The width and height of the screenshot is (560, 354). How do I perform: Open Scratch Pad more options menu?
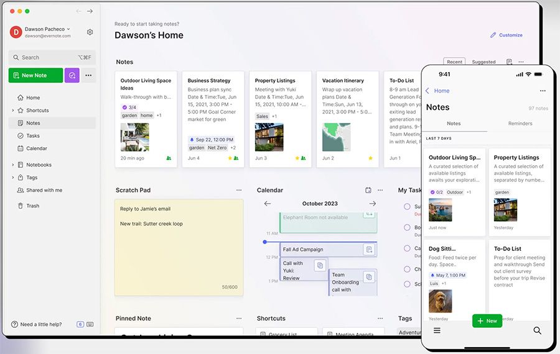(239, 190)
